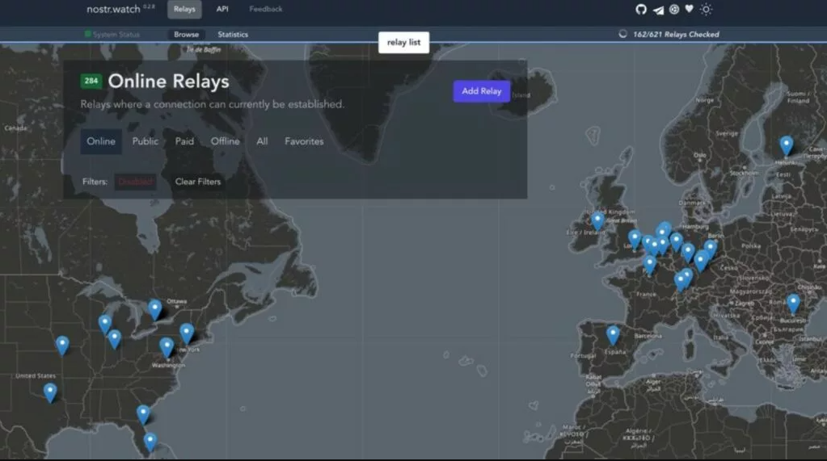This screenshot has width=827, height=461.
Task: Click the relay marker near Bucuresti
Action: coord(793,303)
